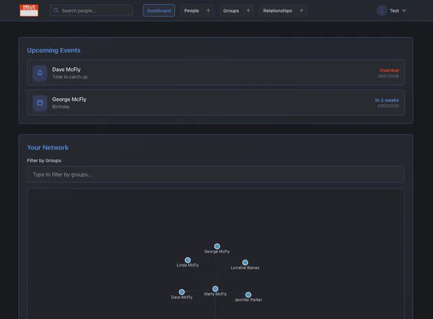The height and width of the screenshot is (319, 433).
Task: Select the Marty McFly network node
Action: (215, 289)
